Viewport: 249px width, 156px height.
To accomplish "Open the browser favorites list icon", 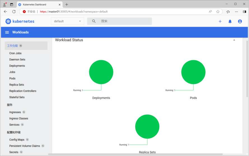I will [228, 11].
